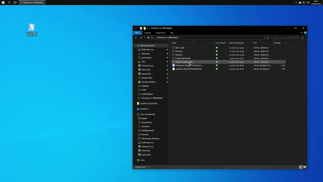323x182 pixels.
Task: Select the Скины Rainmeter folder
Action: tap(183, 58)
